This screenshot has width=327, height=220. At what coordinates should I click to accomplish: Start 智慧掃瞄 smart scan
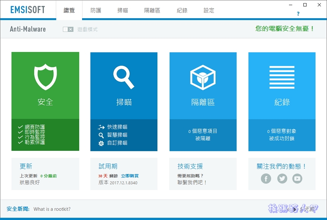117,135
